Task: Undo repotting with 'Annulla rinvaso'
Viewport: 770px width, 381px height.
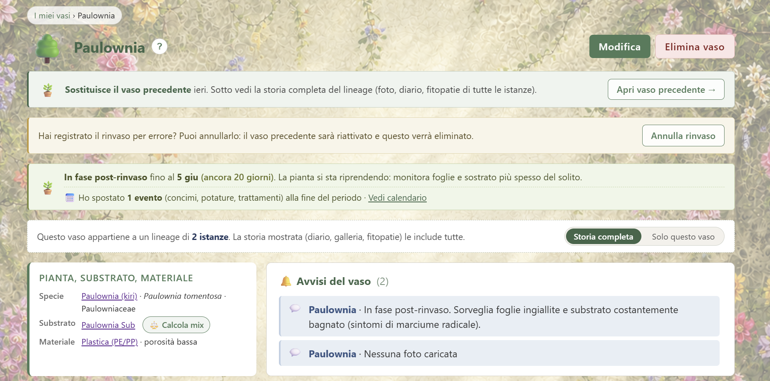Action: (x=683, y=136)
